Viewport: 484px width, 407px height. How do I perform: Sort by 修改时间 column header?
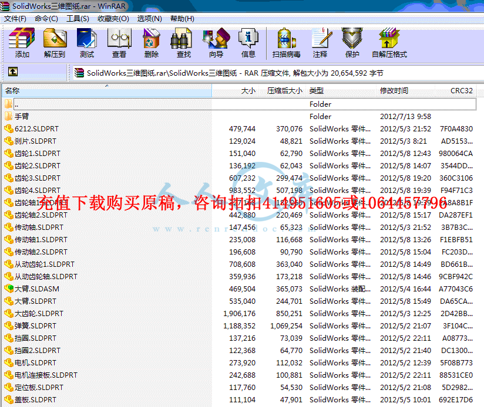click(x=406, y=90)
